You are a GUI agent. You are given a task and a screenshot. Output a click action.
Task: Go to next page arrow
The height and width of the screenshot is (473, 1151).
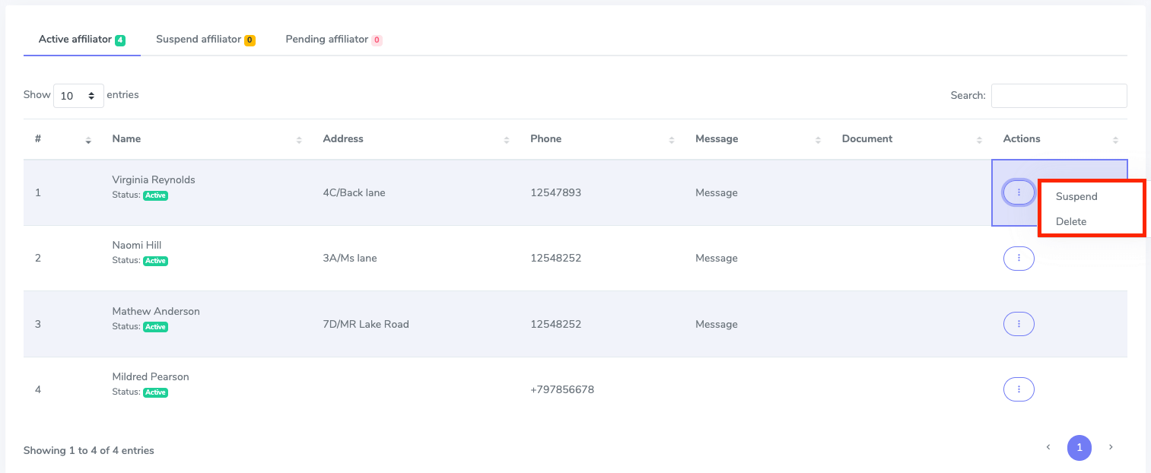[1111, 447]
